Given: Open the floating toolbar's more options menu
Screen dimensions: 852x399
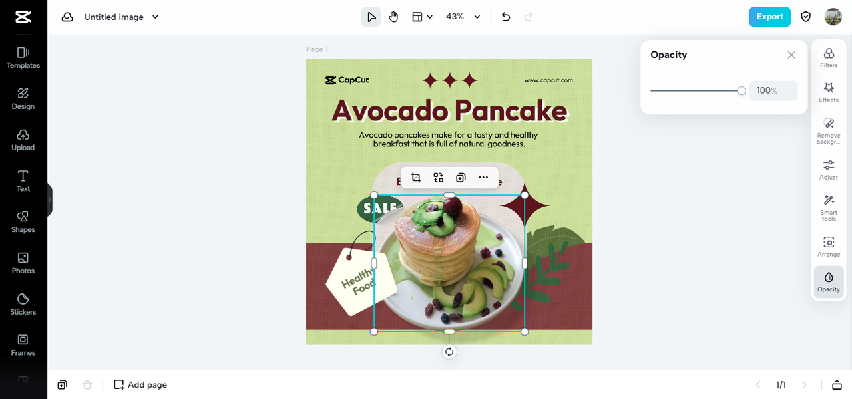Looking at the screenshot, I should click(483, 178).
